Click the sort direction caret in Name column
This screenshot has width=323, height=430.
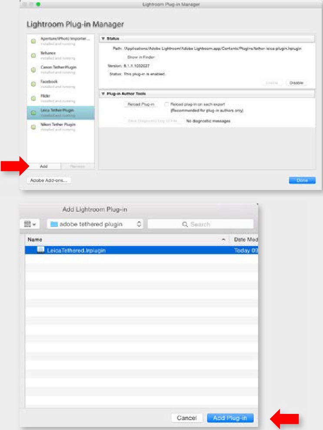[223, 240]
